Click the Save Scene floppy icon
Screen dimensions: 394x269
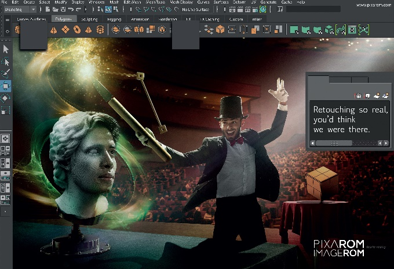[63, 9]
